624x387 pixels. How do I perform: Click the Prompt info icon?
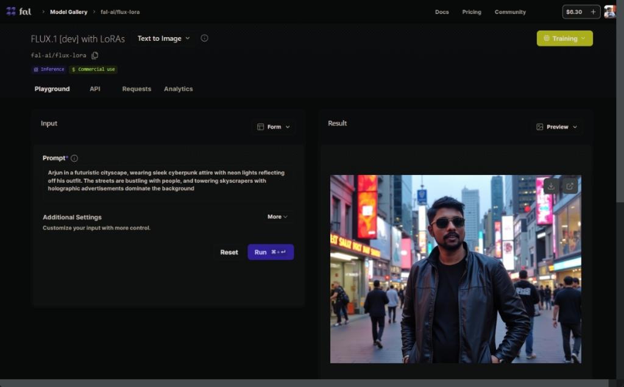(x=74, y=158)
